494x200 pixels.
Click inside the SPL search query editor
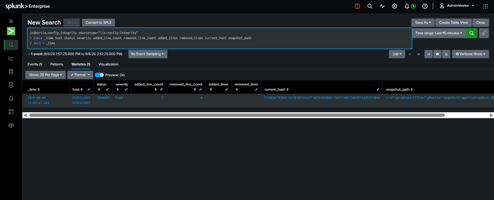220,38
